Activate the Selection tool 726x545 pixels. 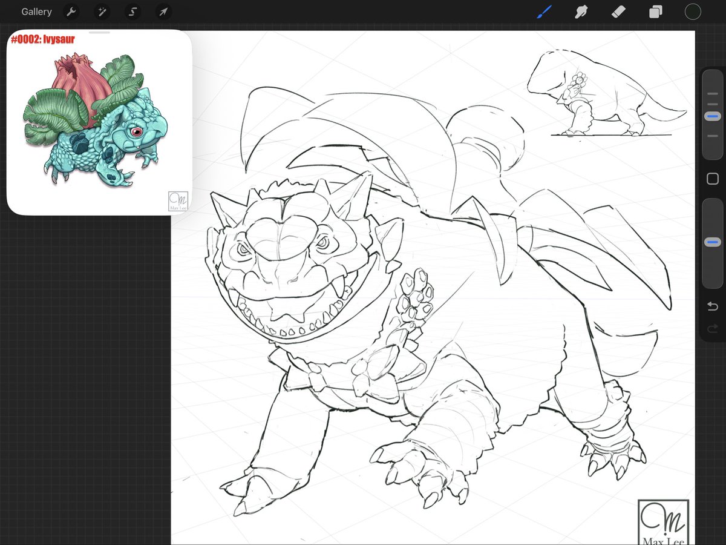132,12
